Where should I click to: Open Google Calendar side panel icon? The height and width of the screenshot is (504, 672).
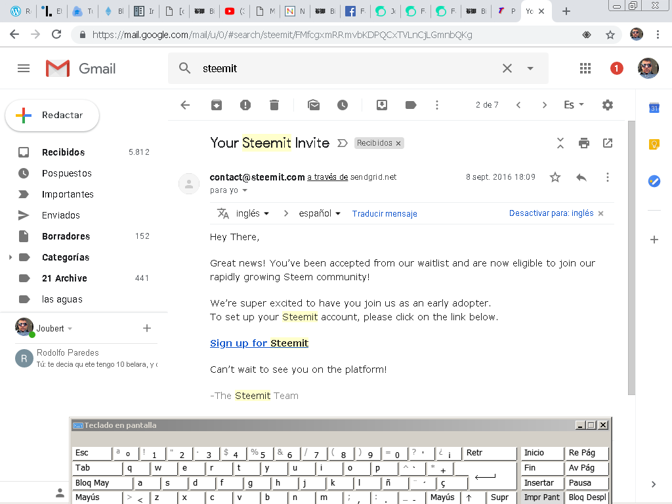[x=654, y=108]
